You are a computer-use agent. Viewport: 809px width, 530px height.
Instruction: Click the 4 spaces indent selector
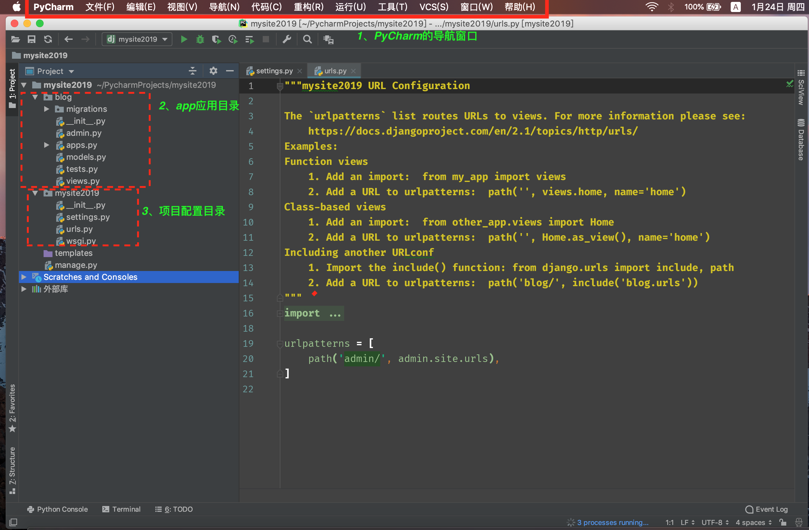754,522
